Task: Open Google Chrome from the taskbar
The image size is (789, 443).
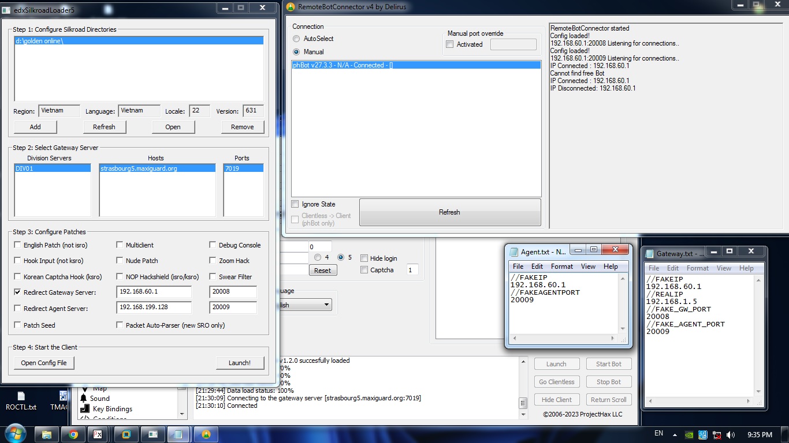Action: point(73,434)
